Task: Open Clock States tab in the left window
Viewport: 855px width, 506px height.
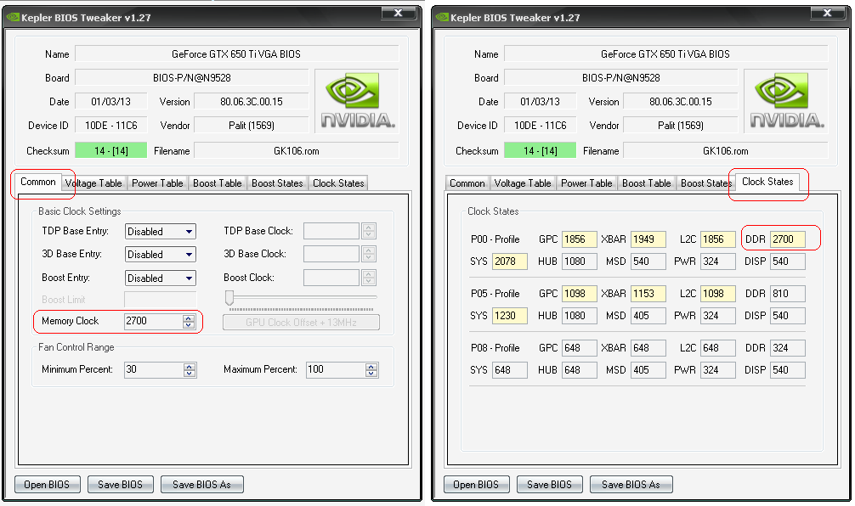Action: point(338,183)
